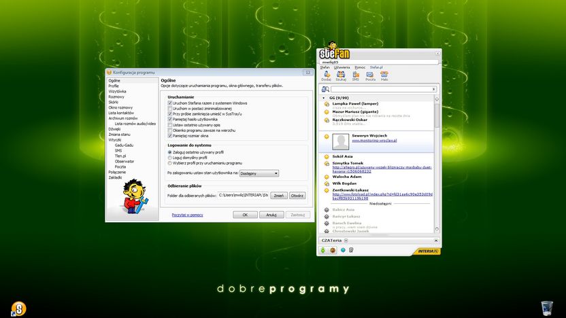The image size is (566, 318).
Task: Click the gray note icon in bottom bar
Action: pyautogui.click(x=351, y=250)
